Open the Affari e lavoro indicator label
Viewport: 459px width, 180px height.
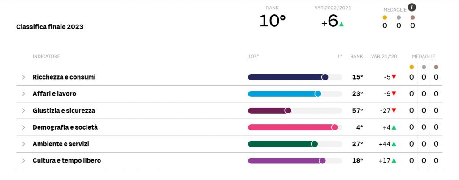coord(54,94)
